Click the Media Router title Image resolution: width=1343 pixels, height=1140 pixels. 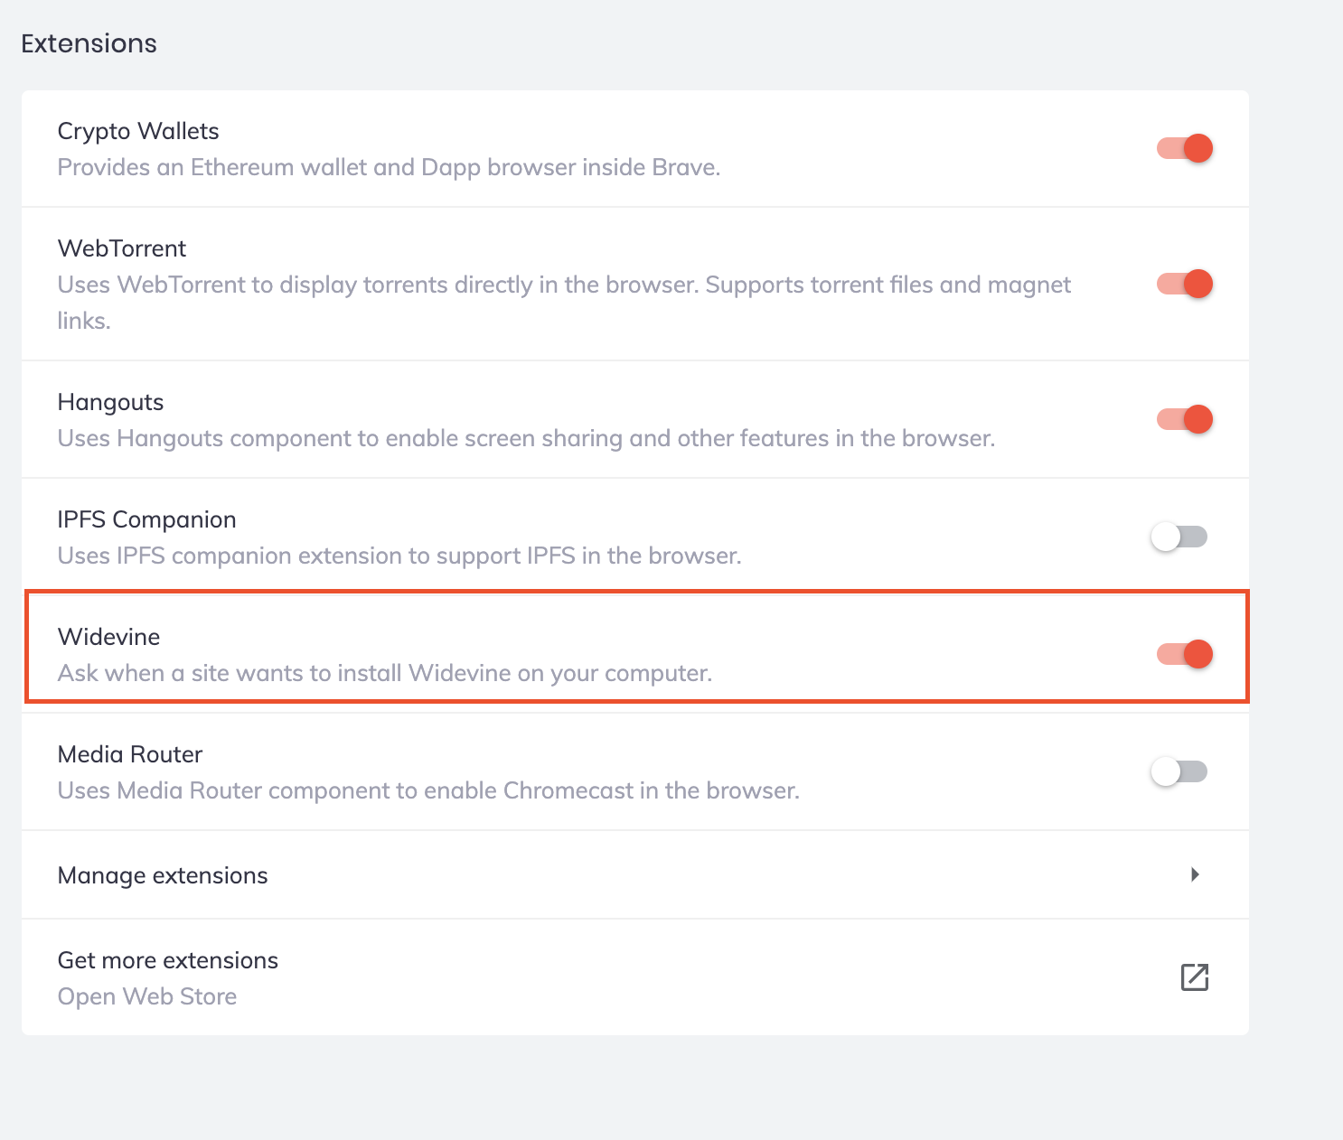pos(130,754)
